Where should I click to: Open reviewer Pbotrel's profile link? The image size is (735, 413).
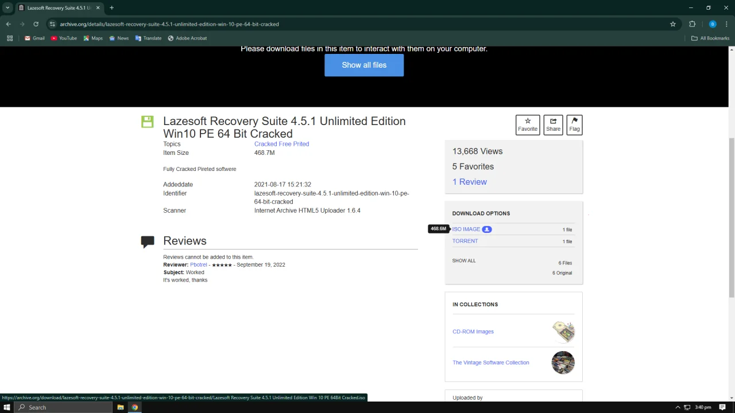coord(198,264)
